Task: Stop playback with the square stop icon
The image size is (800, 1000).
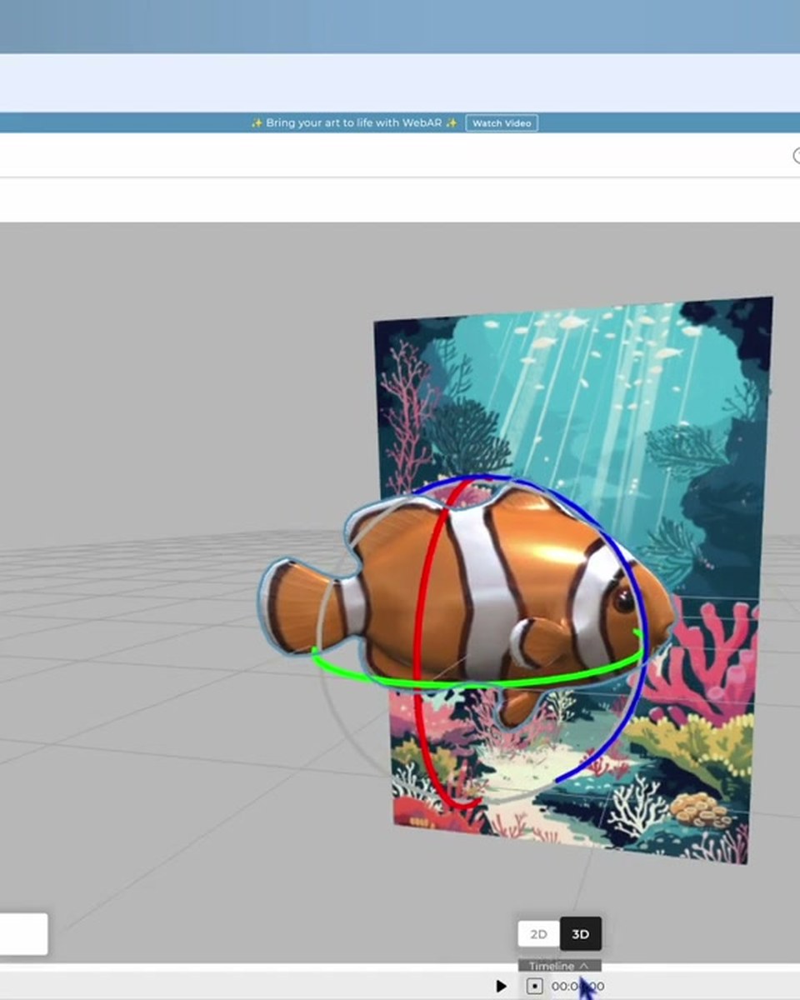Action: [534, 987]
